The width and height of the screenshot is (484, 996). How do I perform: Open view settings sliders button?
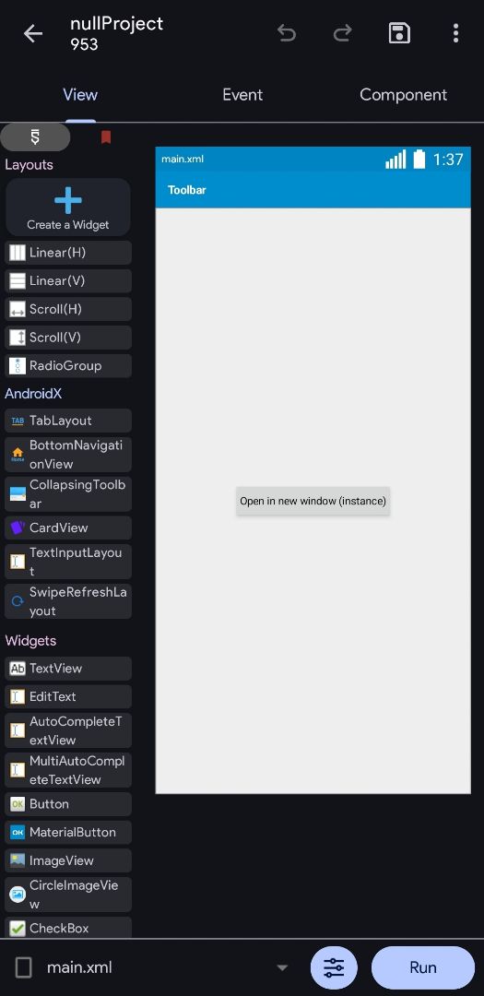click(x=334, y=967)
